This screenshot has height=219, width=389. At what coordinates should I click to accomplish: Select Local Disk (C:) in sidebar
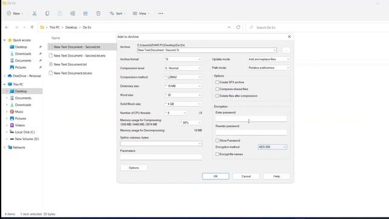tap(25, 132)
